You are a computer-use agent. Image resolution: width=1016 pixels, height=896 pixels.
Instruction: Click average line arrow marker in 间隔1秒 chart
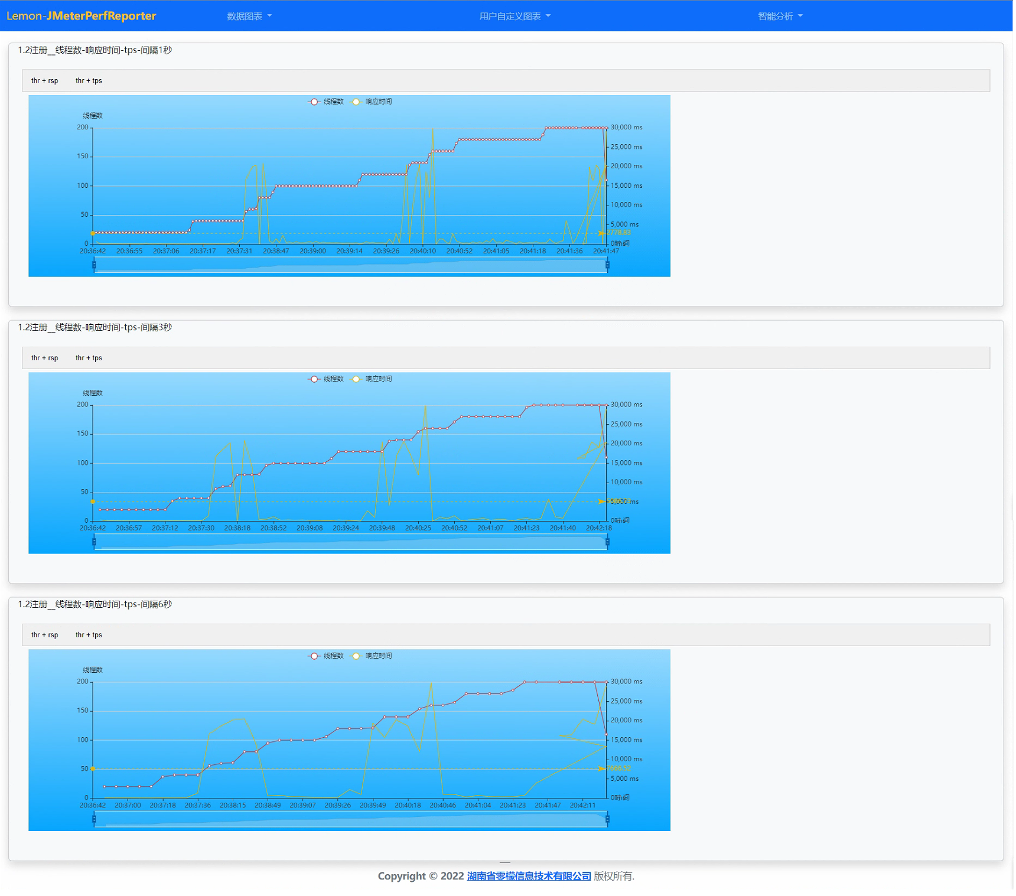(601, 233)
